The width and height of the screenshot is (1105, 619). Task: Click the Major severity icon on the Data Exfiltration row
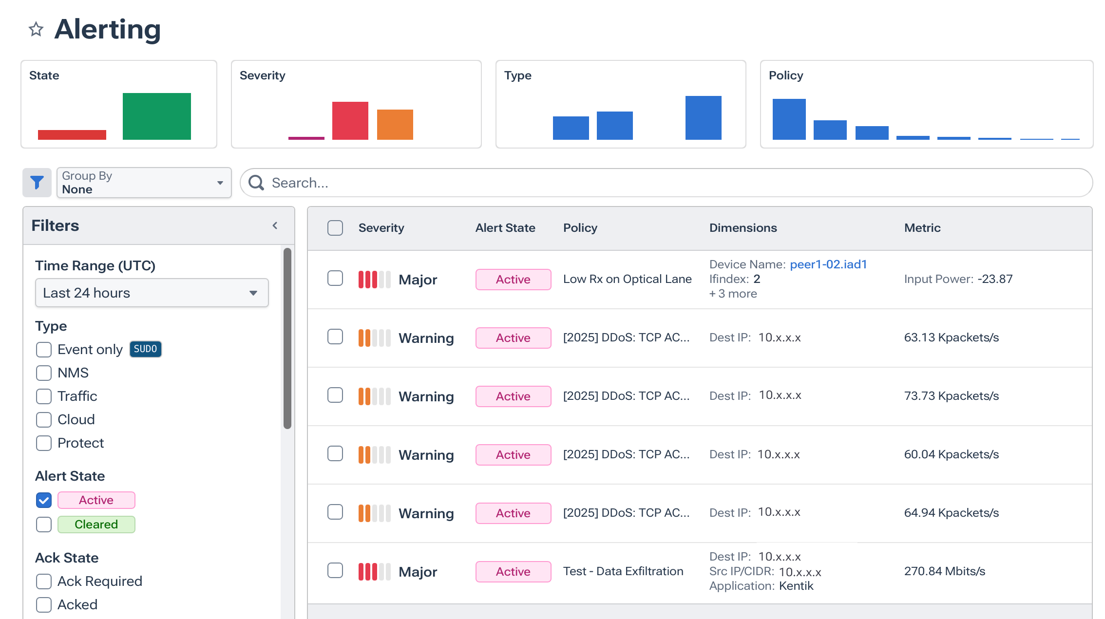coord(374,571)
